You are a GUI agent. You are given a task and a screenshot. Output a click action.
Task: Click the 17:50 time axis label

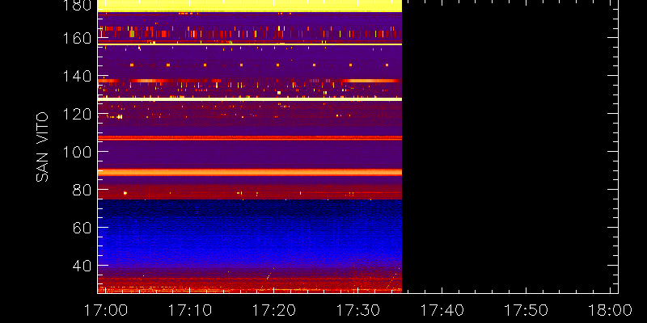tap(526, 310)
